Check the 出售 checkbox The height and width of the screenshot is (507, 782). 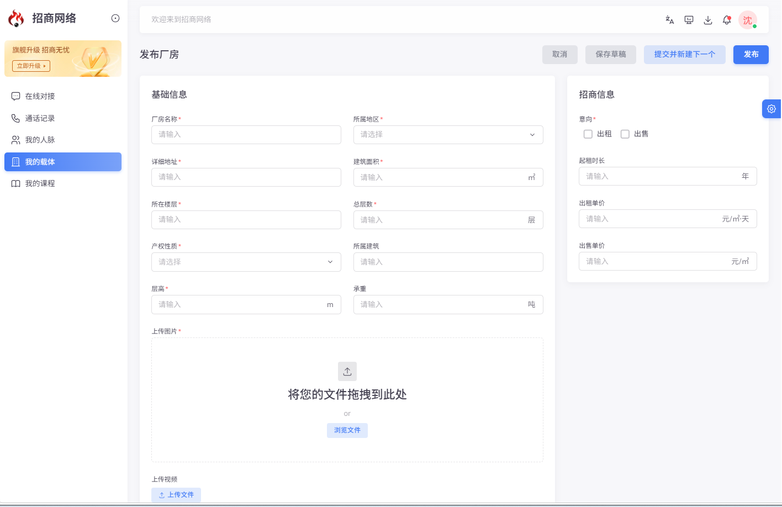625,134
